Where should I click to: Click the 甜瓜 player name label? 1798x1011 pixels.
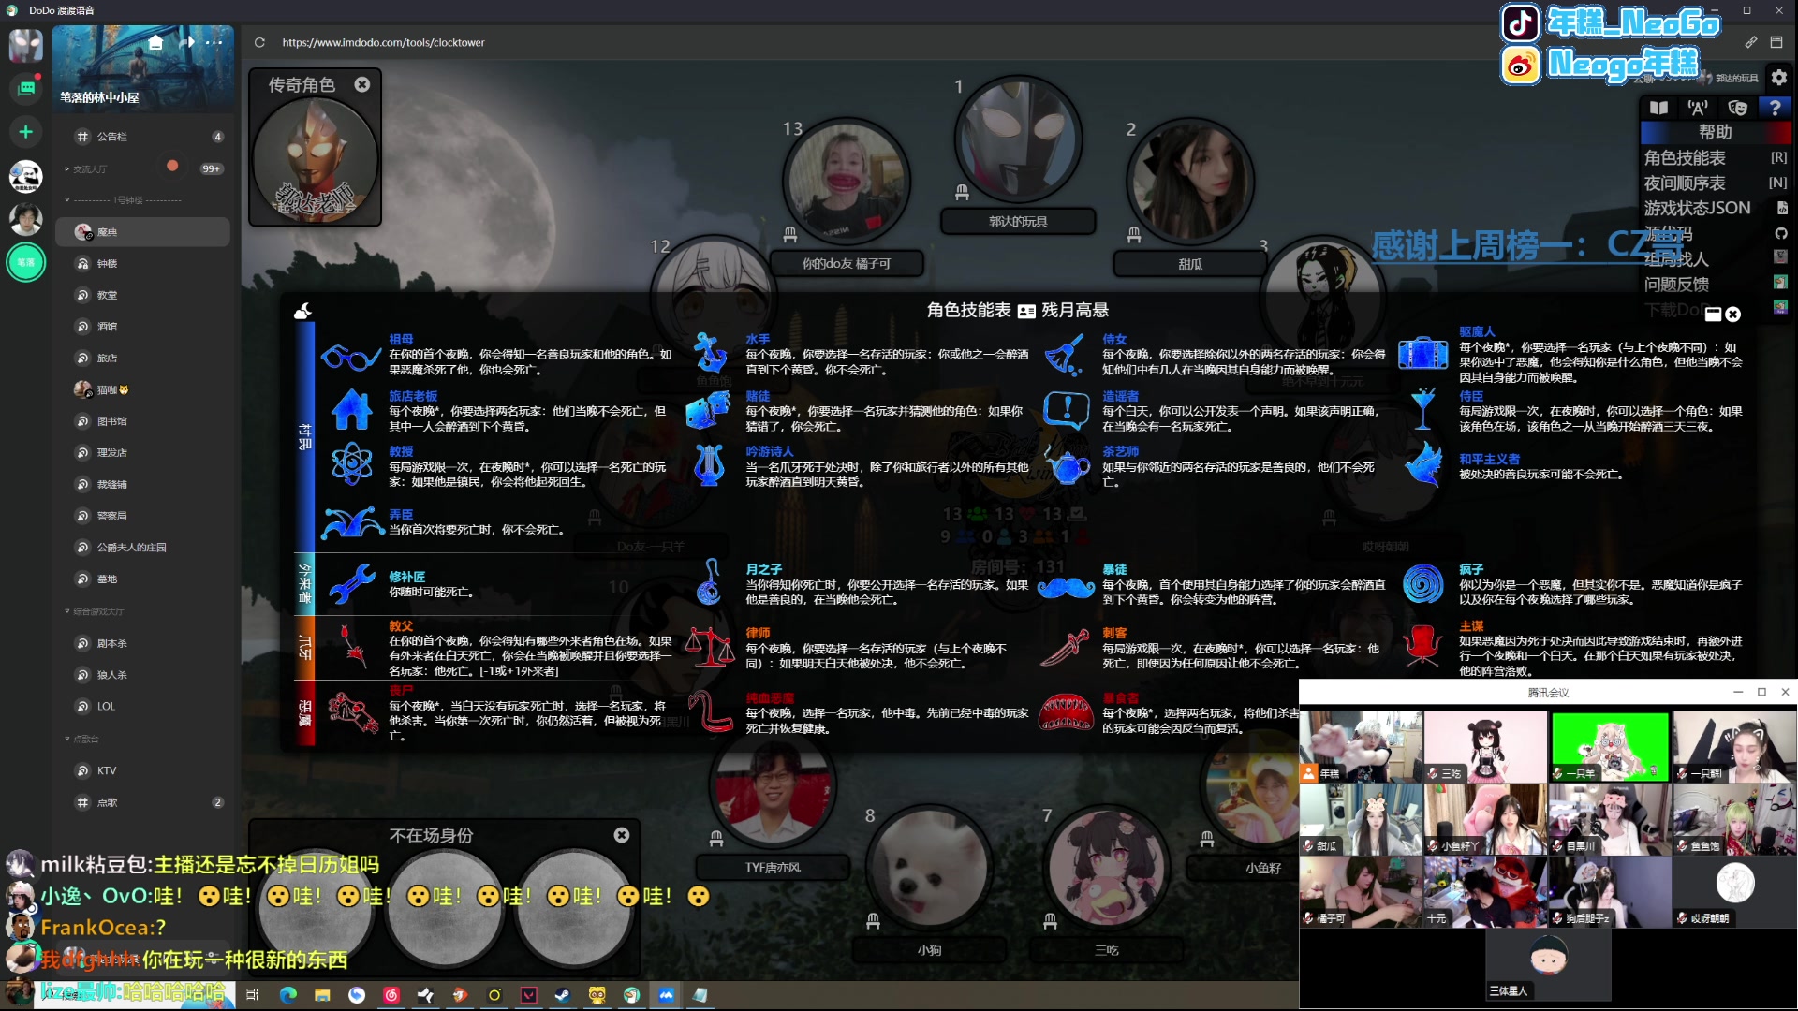pyautogui.click(x=1189, y=265)
